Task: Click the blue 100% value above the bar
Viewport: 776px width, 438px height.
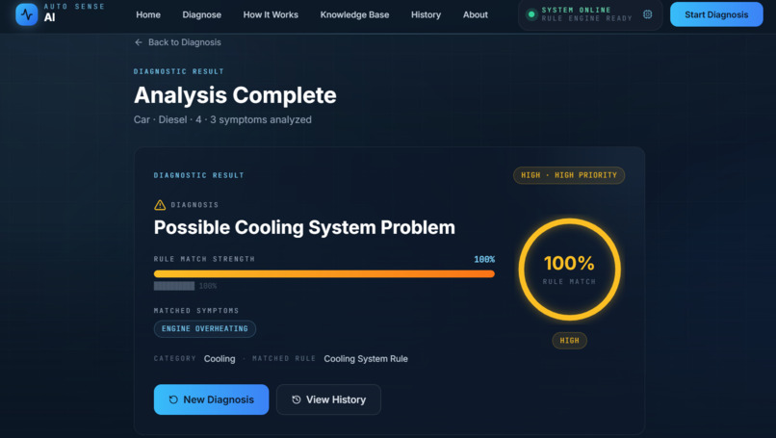Action: 484,259
